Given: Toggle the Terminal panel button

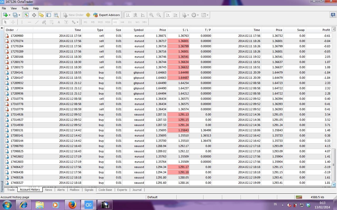Looking at the screenshot, I should click(x=49, y=15).
